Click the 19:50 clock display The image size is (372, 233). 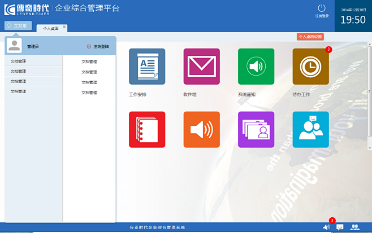pyautogui.click(x=353, y=20)
